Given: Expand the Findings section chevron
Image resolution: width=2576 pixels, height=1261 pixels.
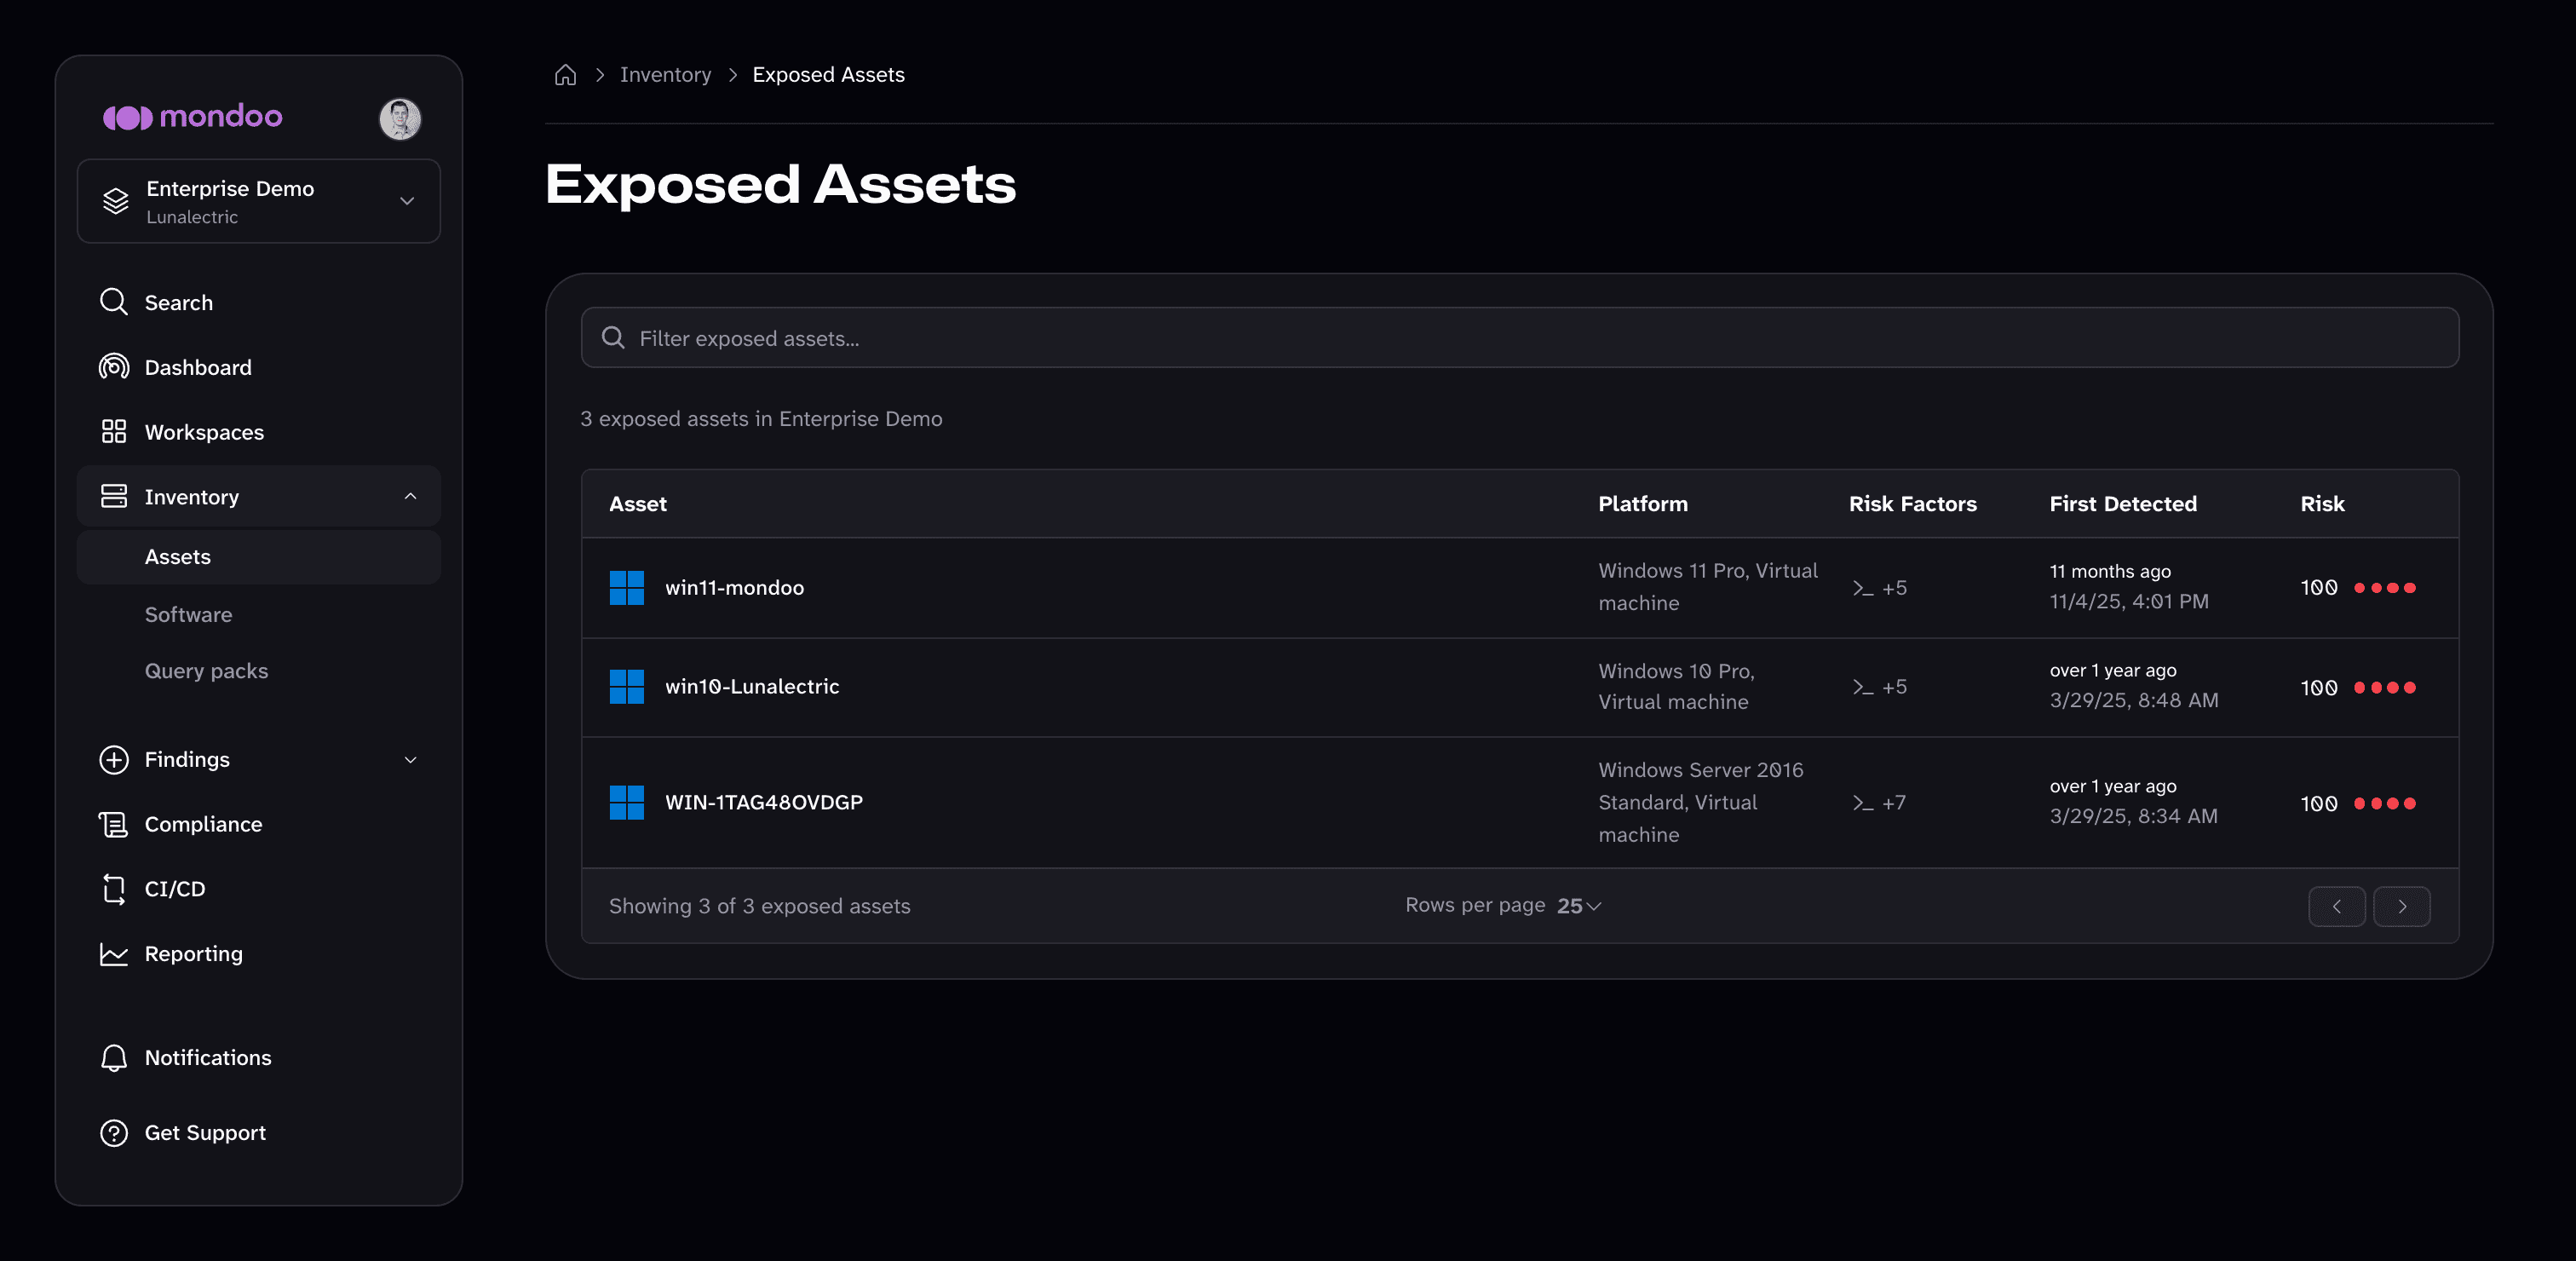Looking at the screenshot, I should [410, 760].
